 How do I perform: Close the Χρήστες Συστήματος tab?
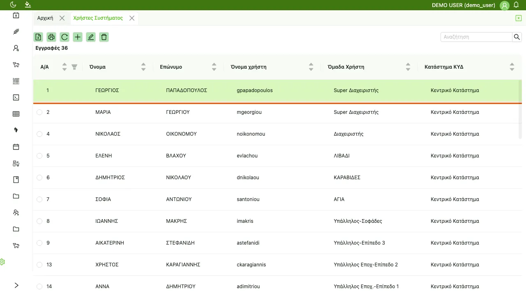(x=132, y=18)
